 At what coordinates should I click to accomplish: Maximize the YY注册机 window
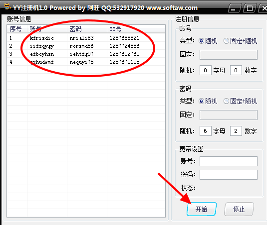coord(250,8)
